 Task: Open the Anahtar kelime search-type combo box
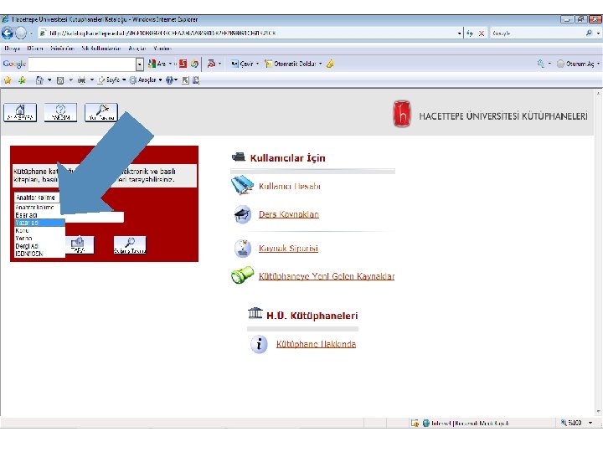(37, 198)
